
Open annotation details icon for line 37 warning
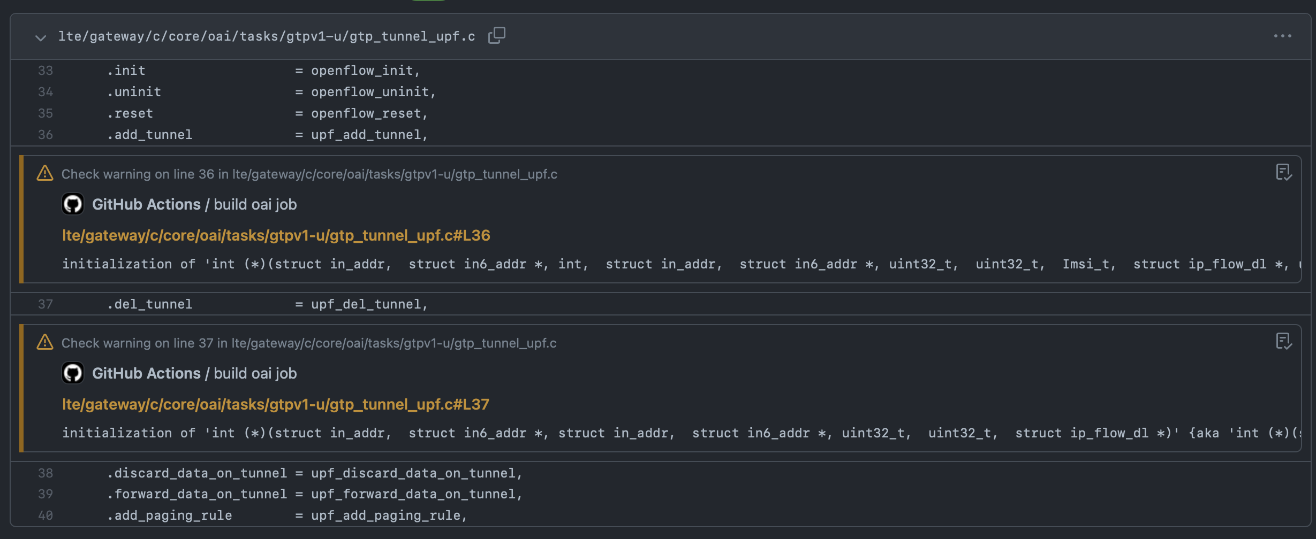(1284, 341)
